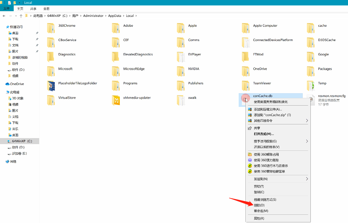This screenshot has width=348, height=223.
Task: Select the xhhmedia-updater folder icon
Action: (116, 100)
